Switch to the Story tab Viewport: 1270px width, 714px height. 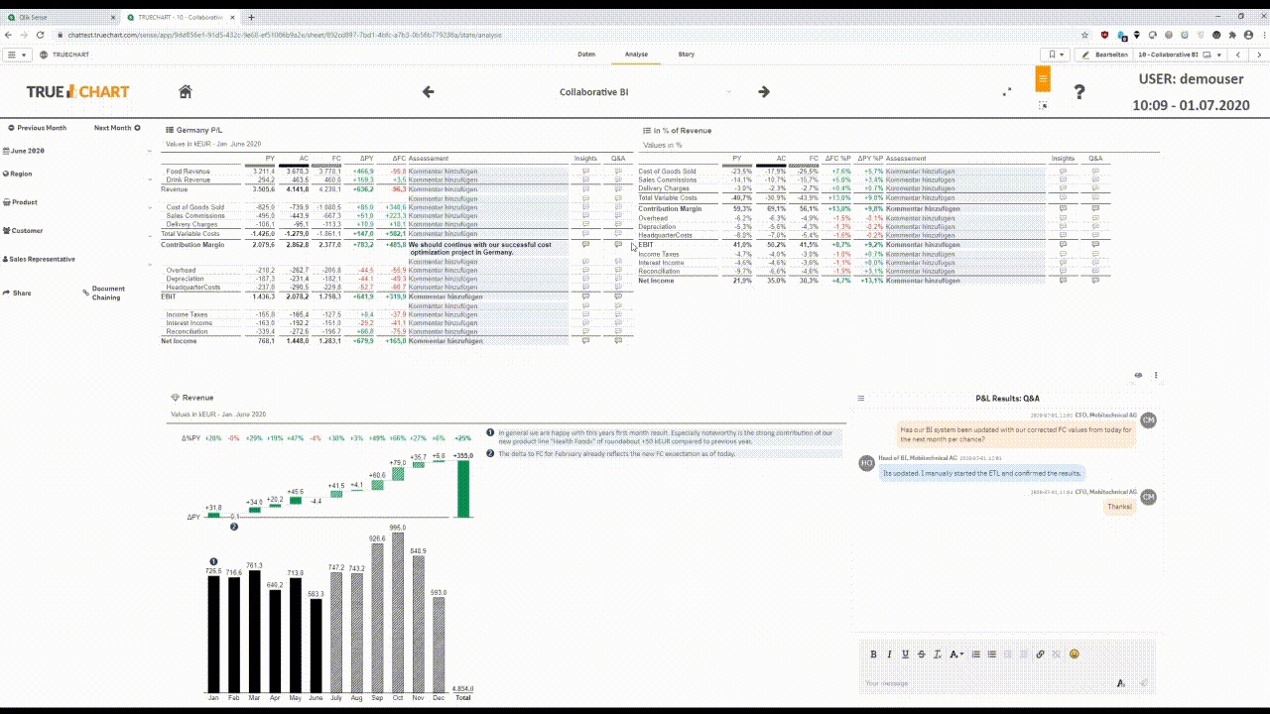tap(686, 55)
